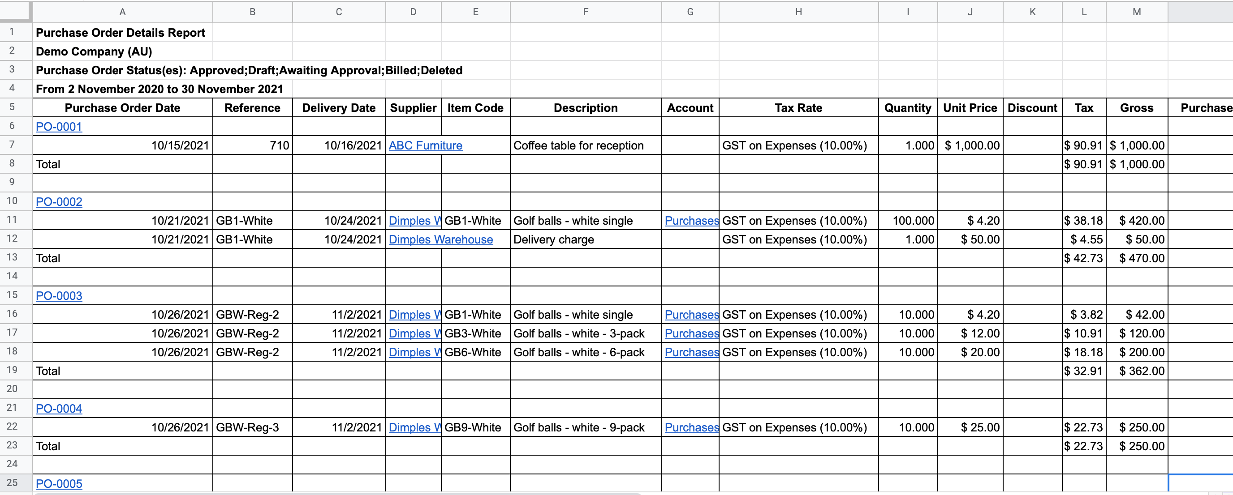The image size is (1233, 495).
Task: Select the 'Unit Price' header cell
Action: coord(970,108)
